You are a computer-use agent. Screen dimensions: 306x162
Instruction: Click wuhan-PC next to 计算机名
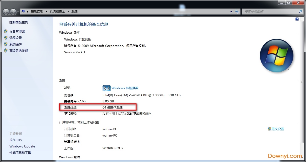coord(110,129)
